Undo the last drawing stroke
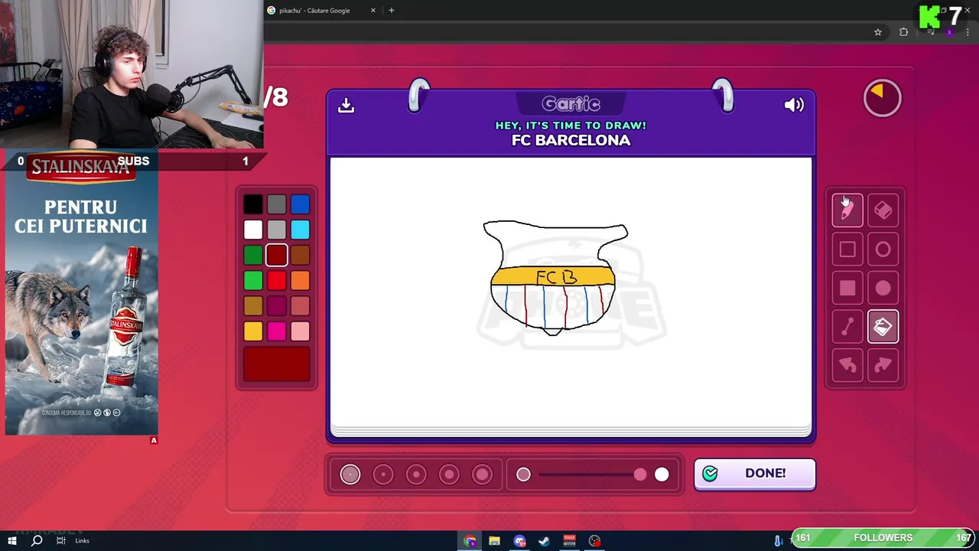 pos(847,366)
